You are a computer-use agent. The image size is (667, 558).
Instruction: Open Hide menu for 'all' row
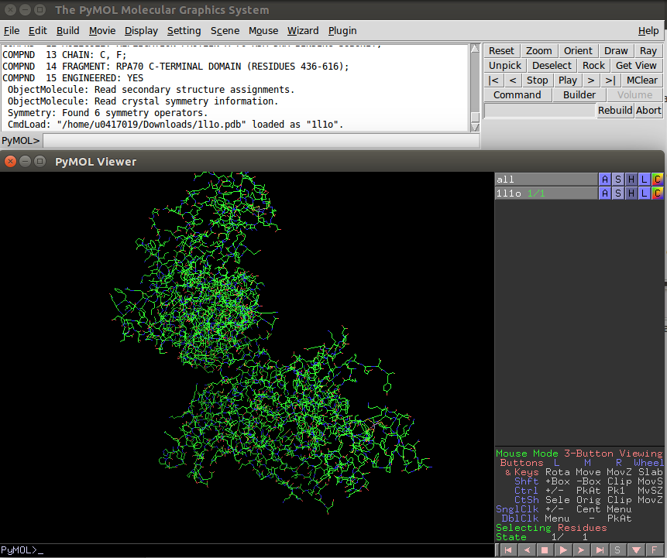click(x=631, y=180)
